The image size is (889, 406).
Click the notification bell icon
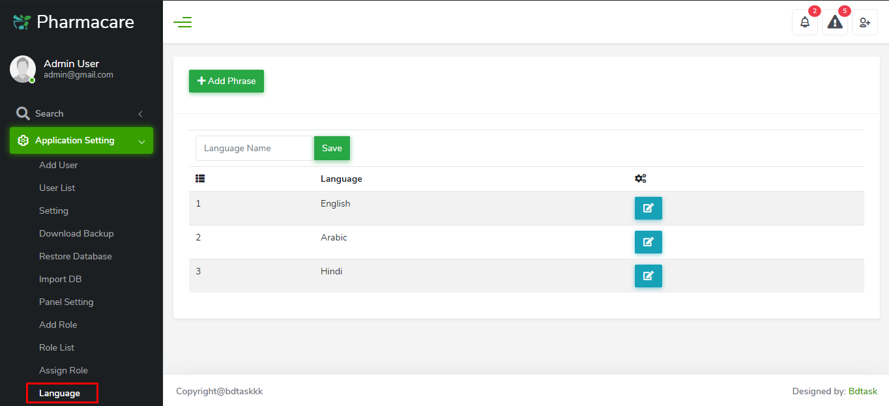tap(804, 22)
